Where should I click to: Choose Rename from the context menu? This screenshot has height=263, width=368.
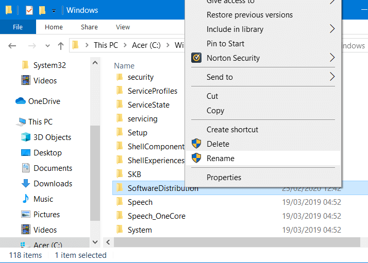221,159
